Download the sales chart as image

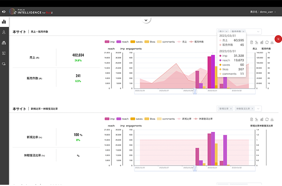click(272, 42)
